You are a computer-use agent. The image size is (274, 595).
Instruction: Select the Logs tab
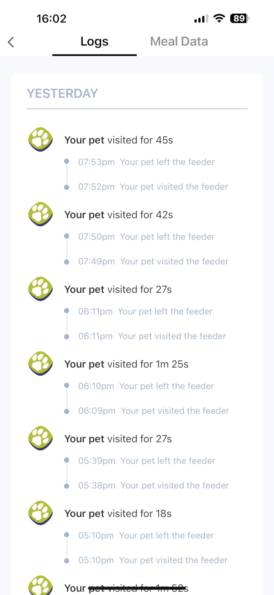[94, 41]
